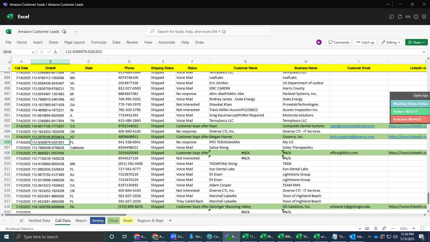Click Workbook Statistics in status bar

(19, 229)
